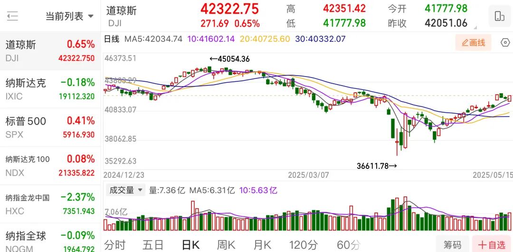Expand quote details corner triangle near 昨收
Viewport: 513px width, 252px height.
pyautogui.click(x=475, y=28)
